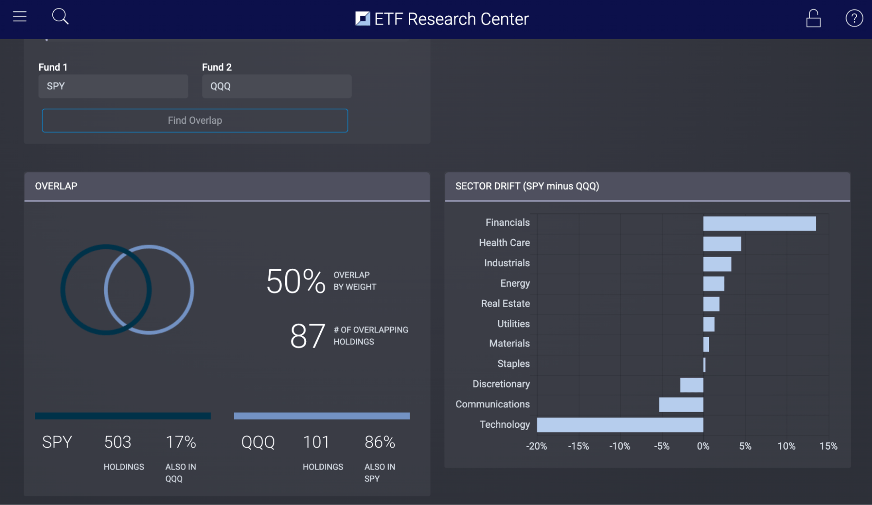Click the Fund 2 QQQ input field

[x=277, y=86]
